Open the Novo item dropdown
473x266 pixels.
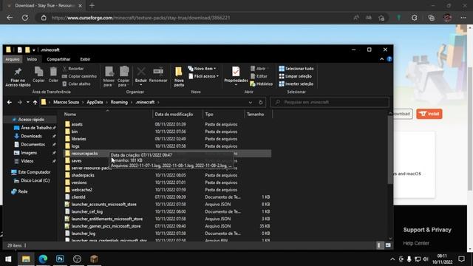[x=202, y=69]
